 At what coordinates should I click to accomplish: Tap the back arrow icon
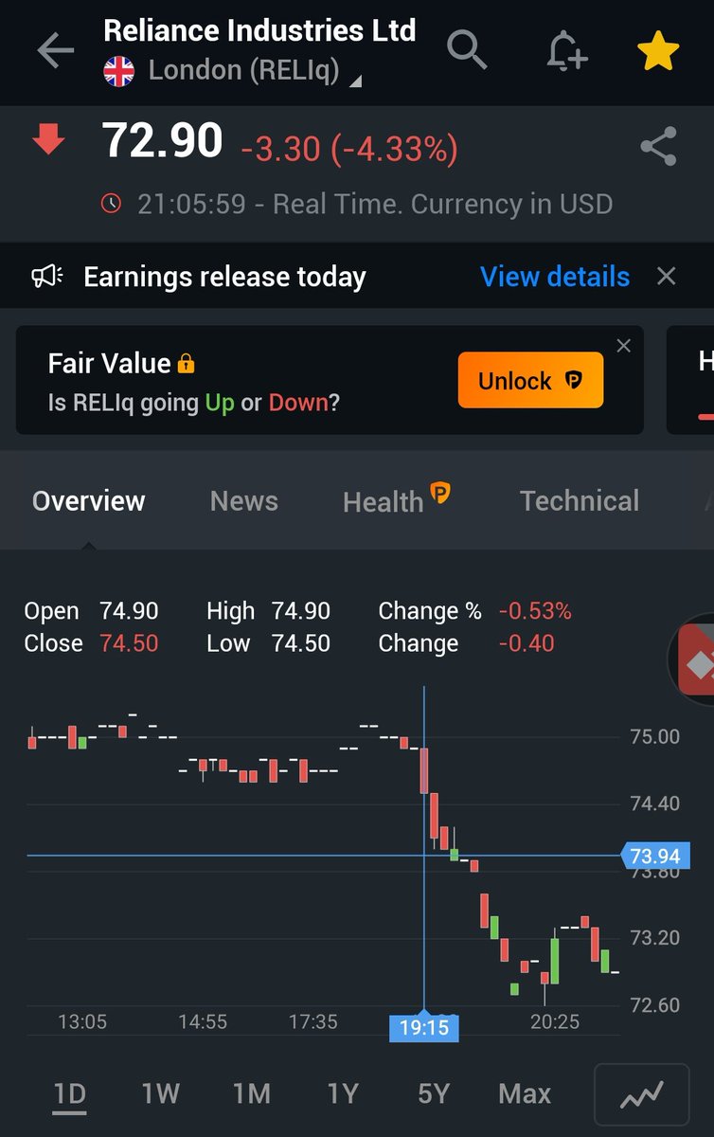[x=55, y=50]
